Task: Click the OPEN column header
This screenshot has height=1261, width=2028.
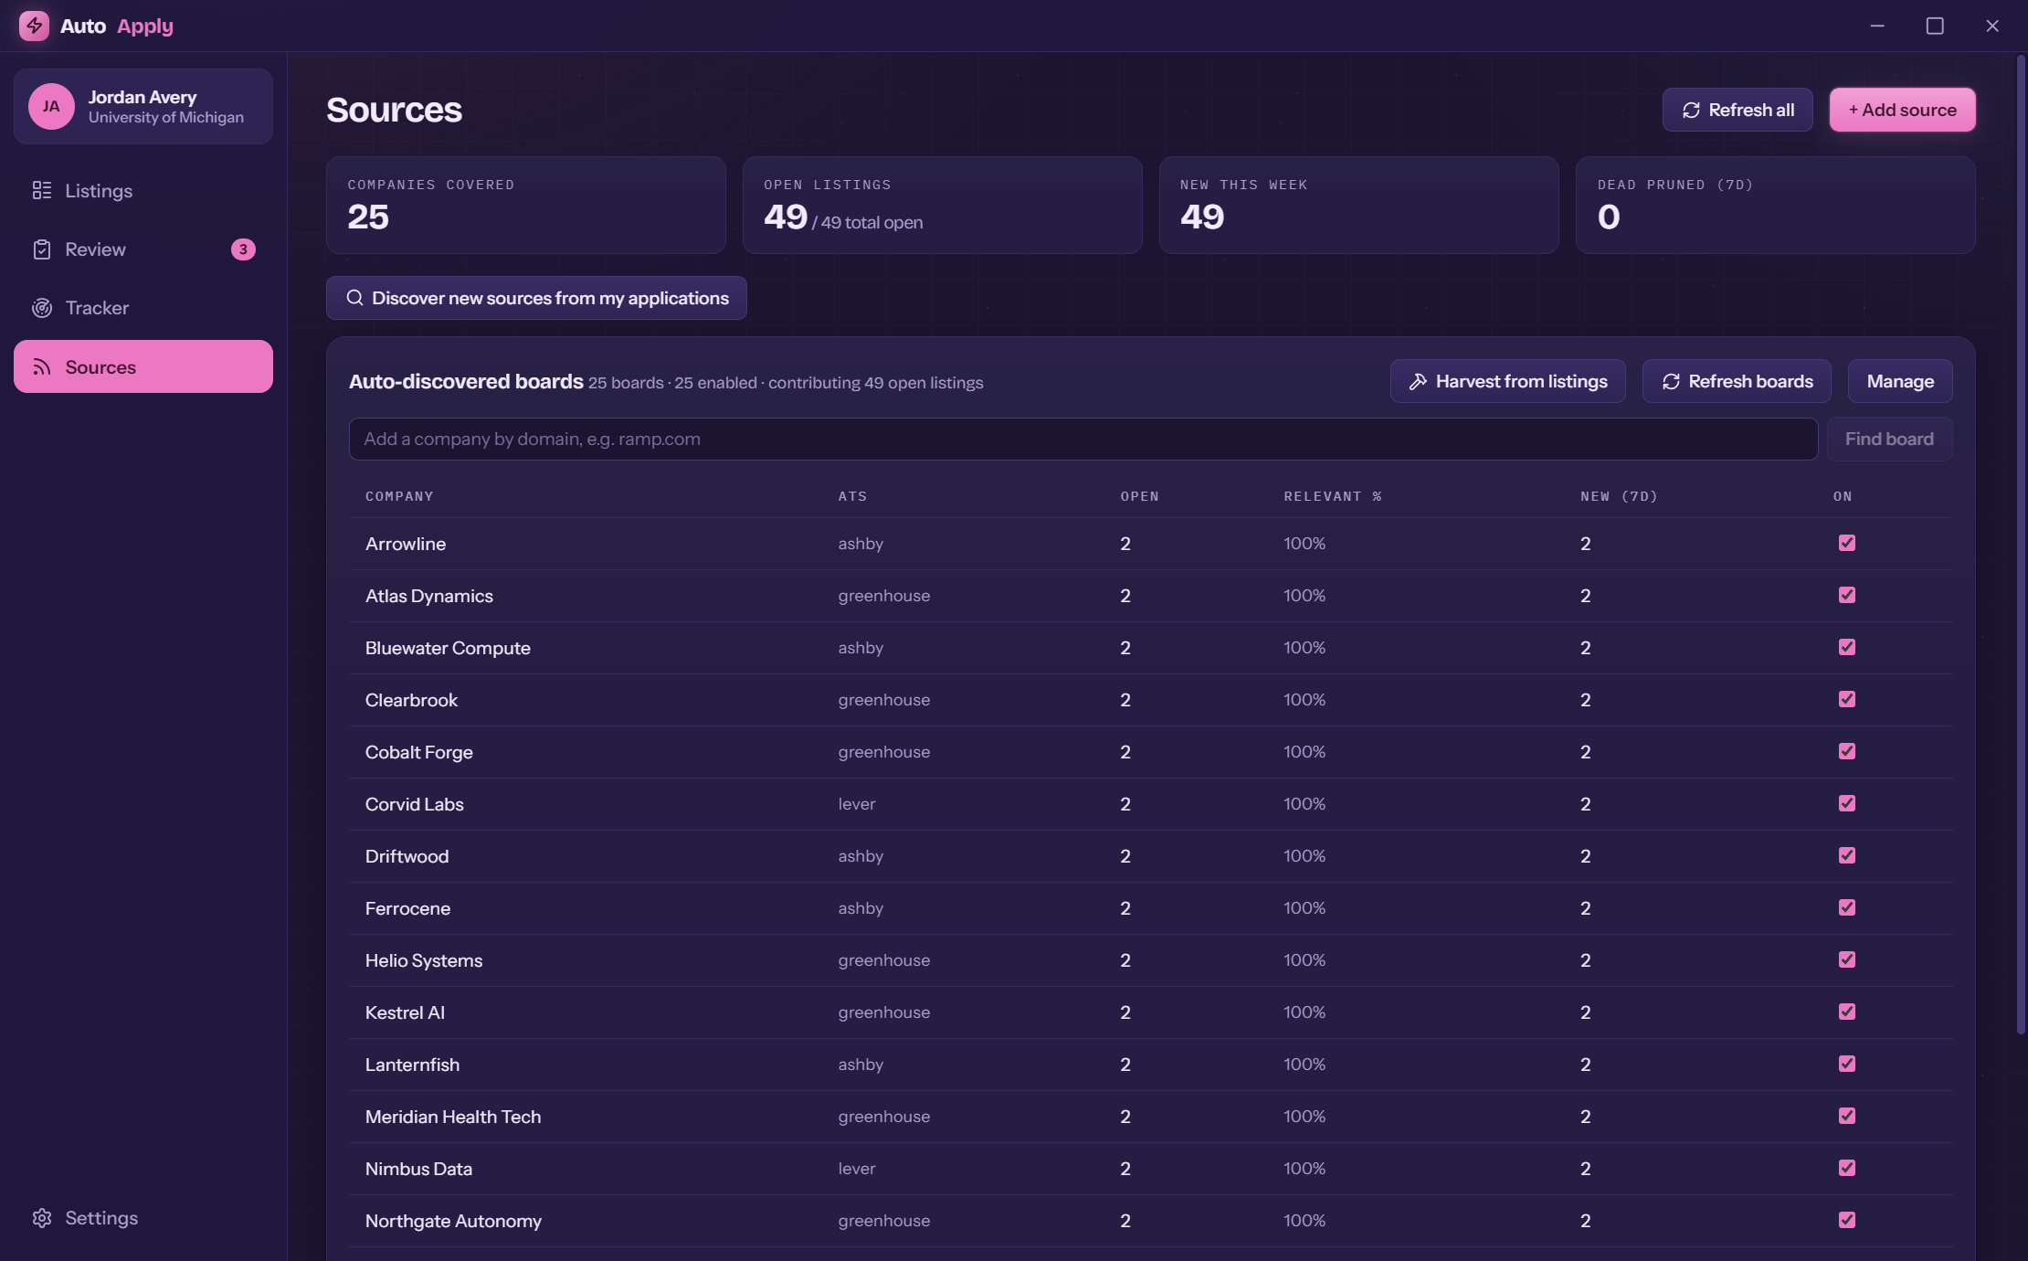Action: coord(1139,496)
